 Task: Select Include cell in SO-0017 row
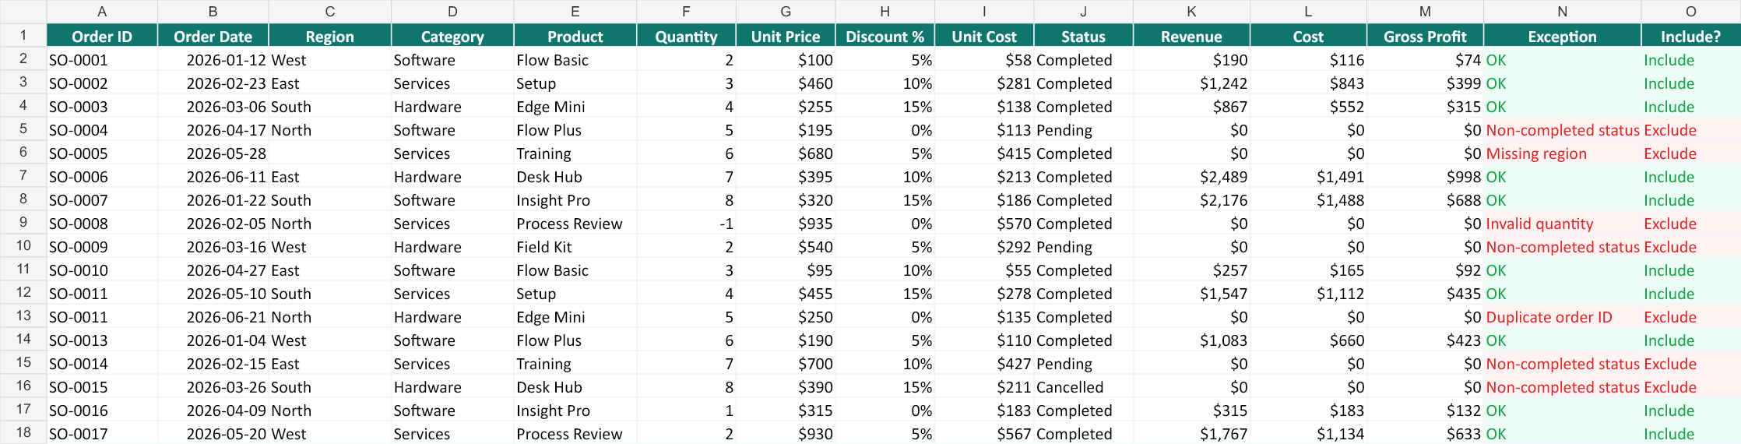1691,433
